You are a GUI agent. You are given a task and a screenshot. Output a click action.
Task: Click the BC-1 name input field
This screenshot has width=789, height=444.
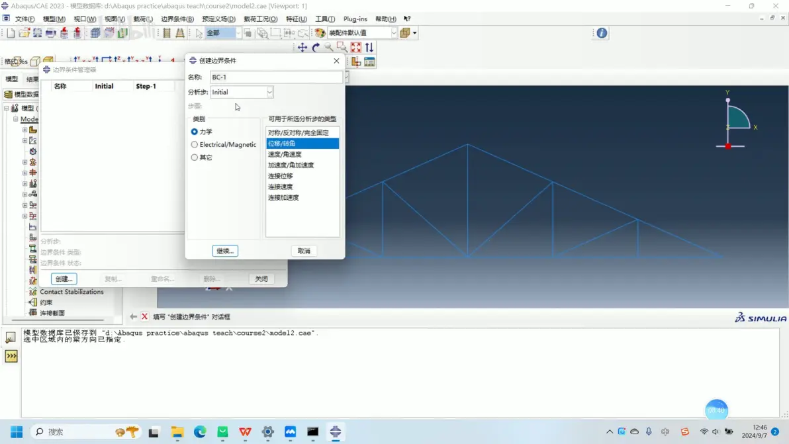coord(276,77)
